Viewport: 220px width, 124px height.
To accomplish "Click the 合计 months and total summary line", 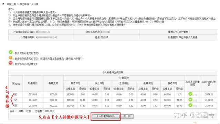I will pos(32,111).
